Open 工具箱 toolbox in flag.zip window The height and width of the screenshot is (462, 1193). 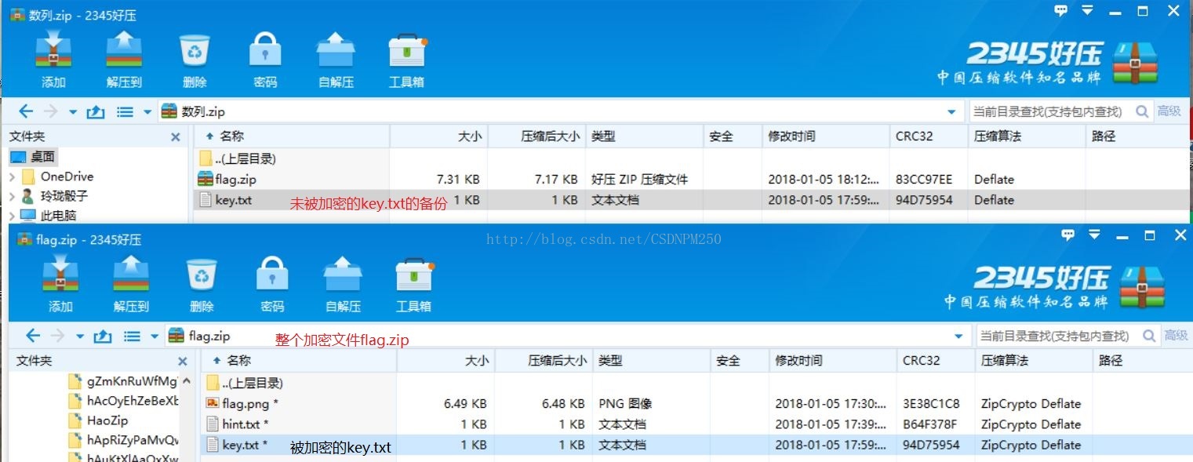414,275
